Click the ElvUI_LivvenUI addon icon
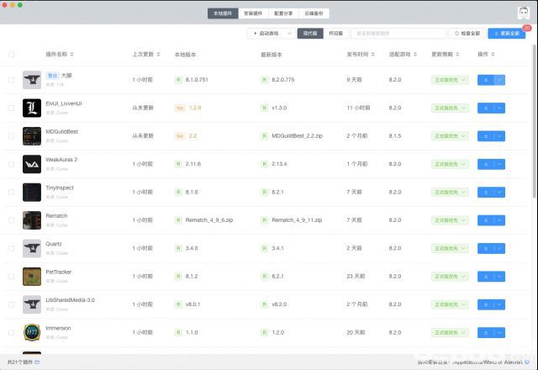The height and width of the screenshot is (370, 538). click(x=32, y=108)
